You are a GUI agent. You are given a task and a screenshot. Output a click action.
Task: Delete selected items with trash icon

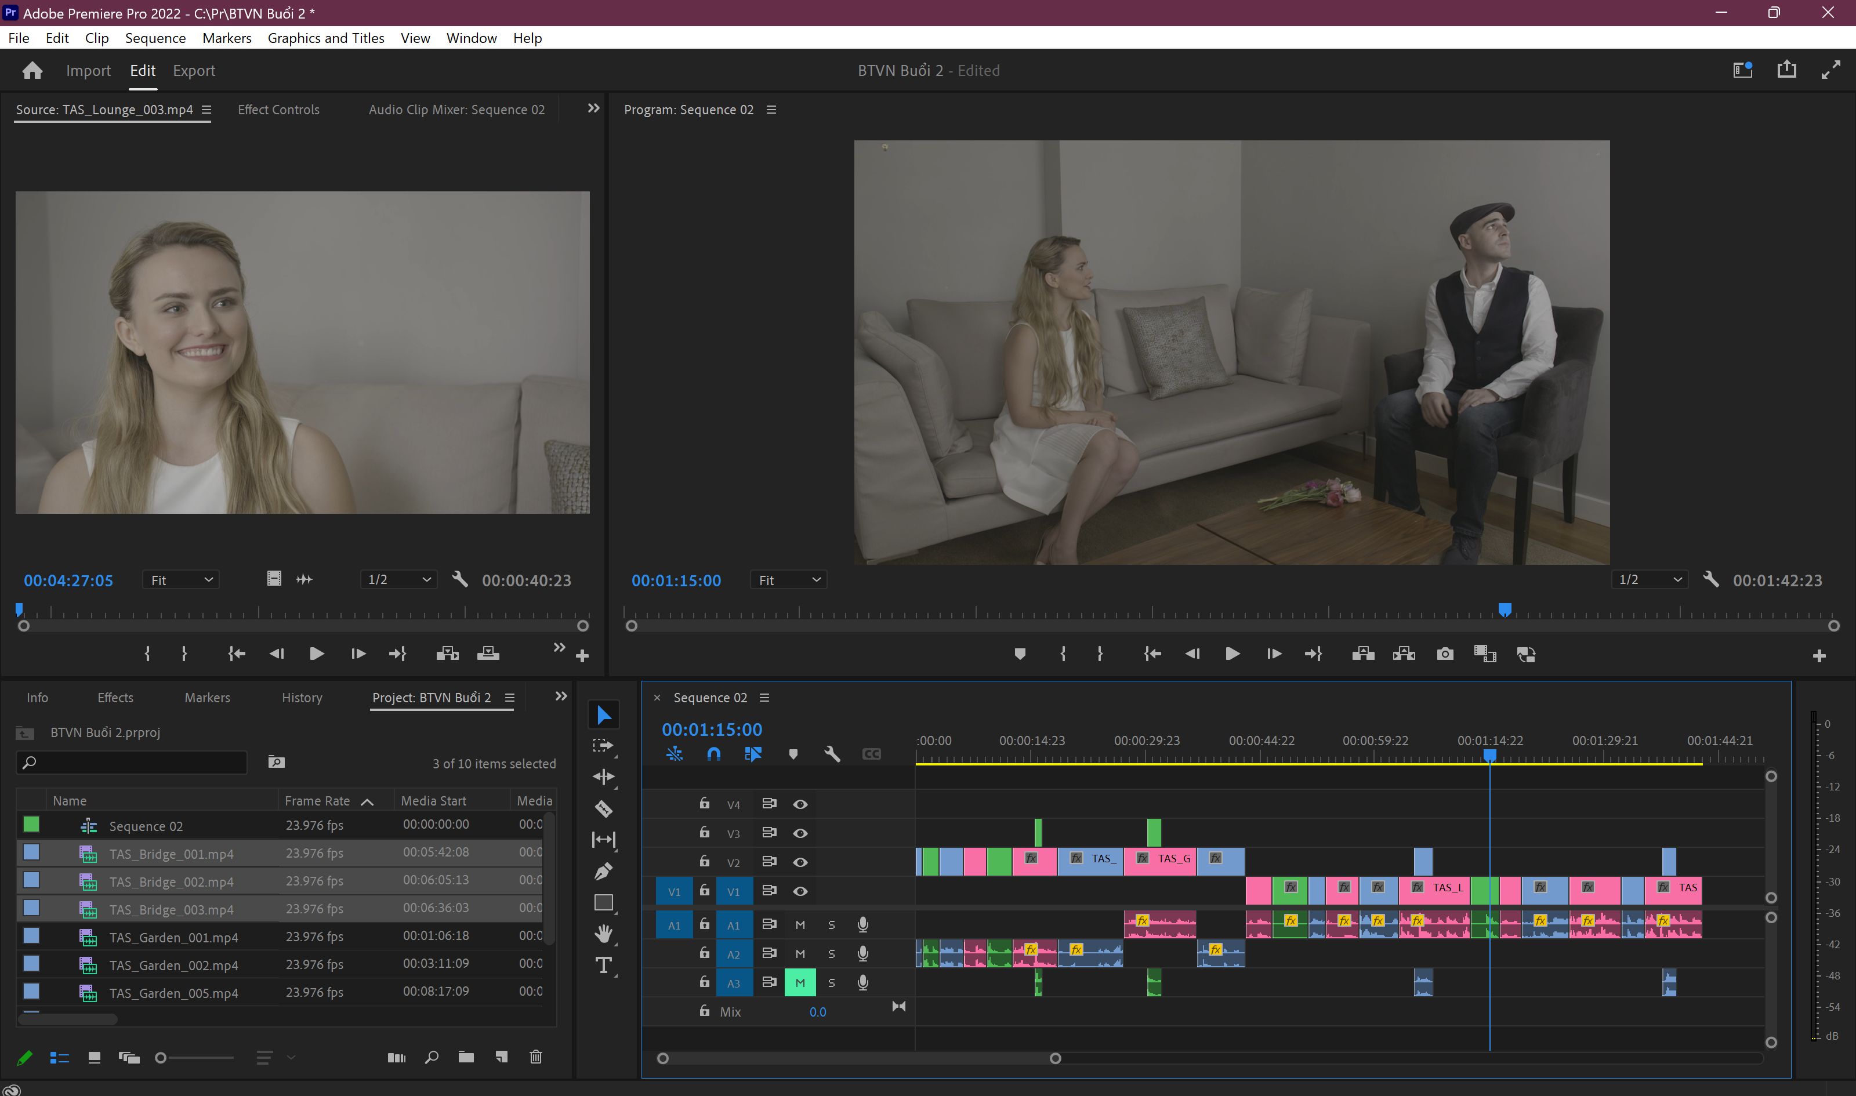(536, 1058)
